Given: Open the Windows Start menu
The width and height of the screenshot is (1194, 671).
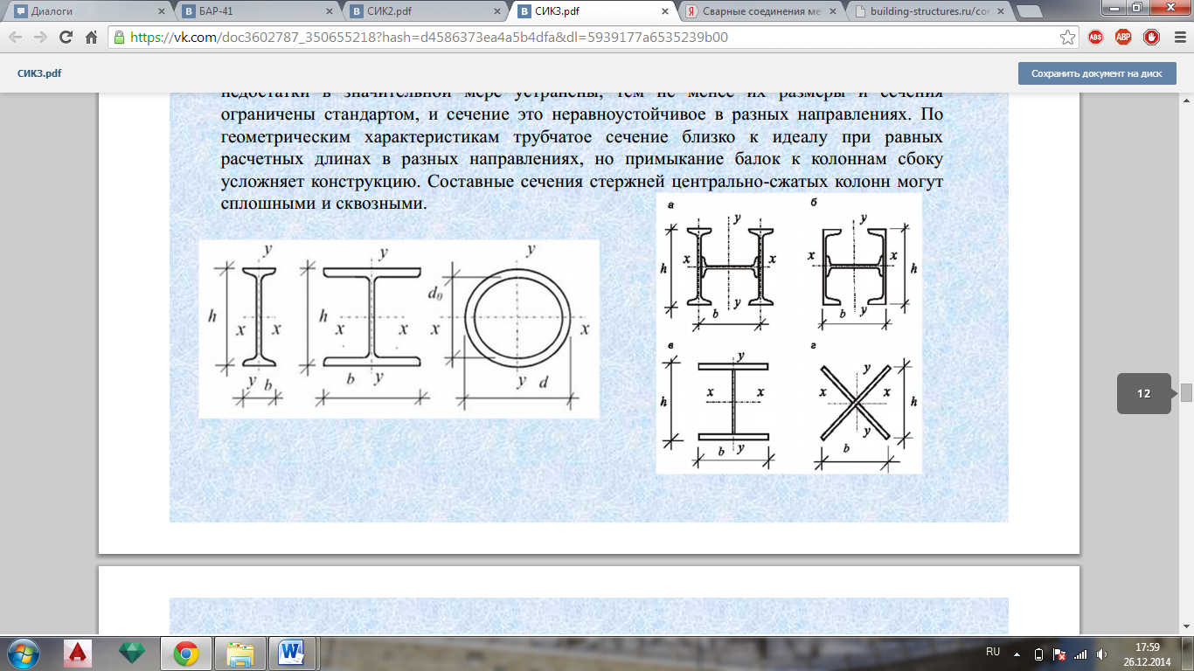Looking at the screenshot, I should pos(24,653).
